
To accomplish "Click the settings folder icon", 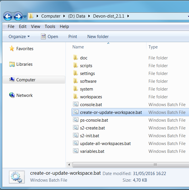I will coord(76,73).
